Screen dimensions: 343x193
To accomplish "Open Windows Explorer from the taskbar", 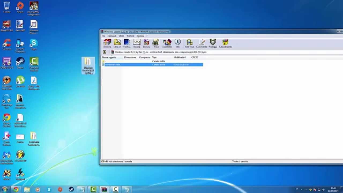I will pos(27,190).
